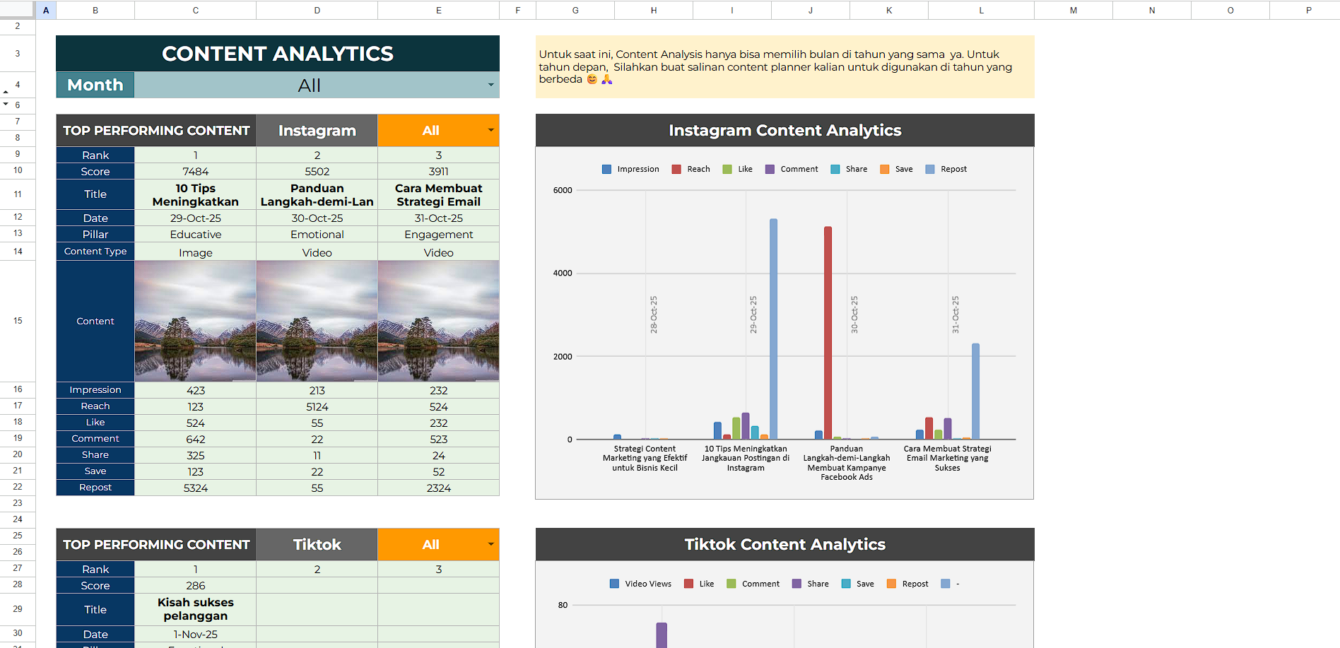The image size is (1340, 648).
Task: Select column L header
Action: (x=981, y=10)
